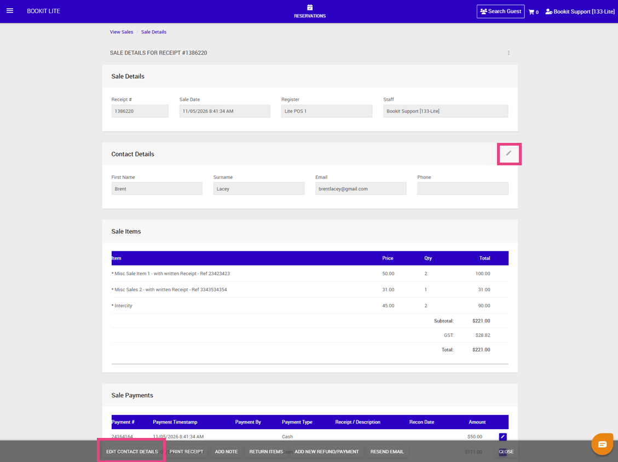This screenshot has width=618, height=462.
Task: Click the GST $28.82 value
Action: pyautogui.click(x=483, y=336)
